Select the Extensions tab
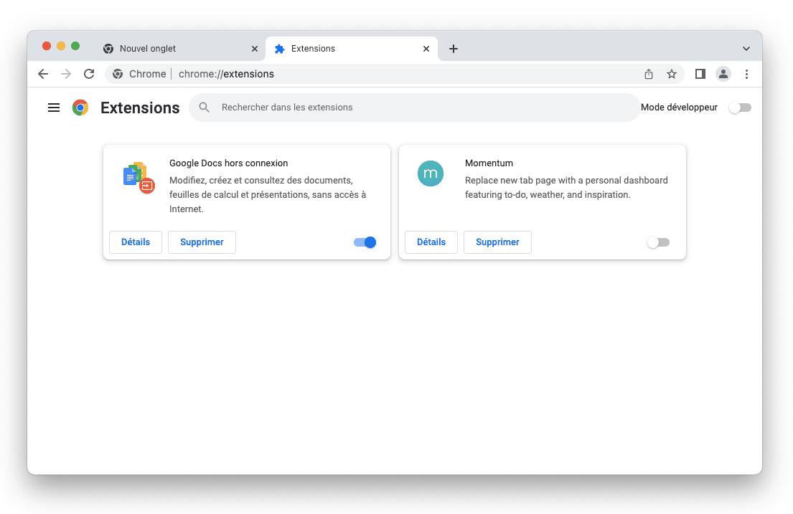793x514 pixels. pos(352,49)
